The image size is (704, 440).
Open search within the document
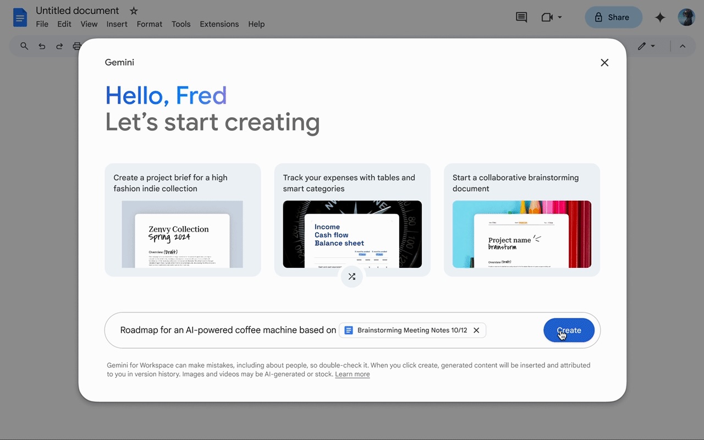point(24,46)
